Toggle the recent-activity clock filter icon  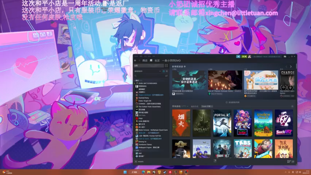164,71
